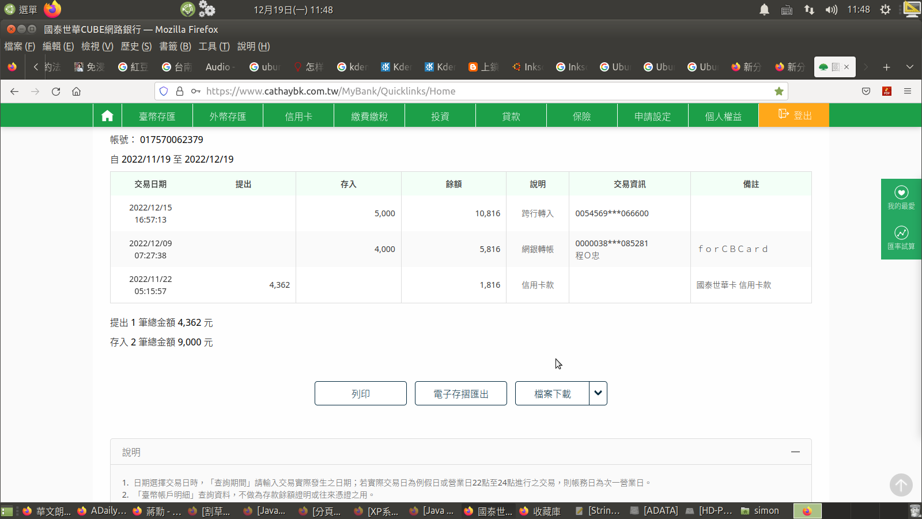The height and width of the screenshot is (519, 922).
Task: Open the 繳費繳稅 navigation menu
Action: [369, 116]
